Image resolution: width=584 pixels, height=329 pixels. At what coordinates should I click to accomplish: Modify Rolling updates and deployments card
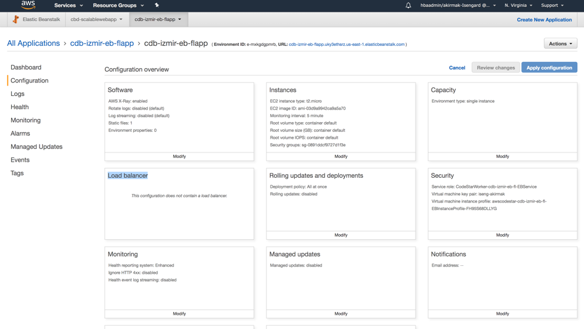(x=341, y=235)
